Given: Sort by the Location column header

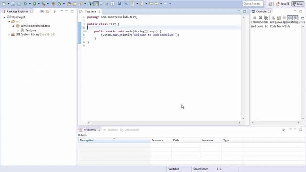Looking at the screenshot, I should pyautogui.click(x=211, y=140).
